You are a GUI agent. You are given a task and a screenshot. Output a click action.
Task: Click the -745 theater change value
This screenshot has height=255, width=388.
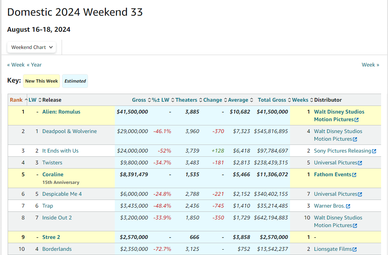pyautogui.click(x=218, y=206)
